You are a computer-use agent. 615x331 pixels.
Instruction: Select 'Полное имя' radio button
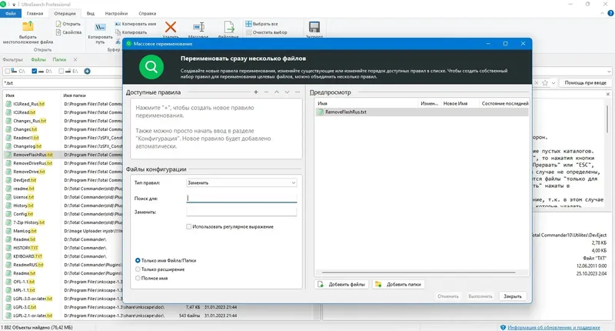[x=138, y=278]
